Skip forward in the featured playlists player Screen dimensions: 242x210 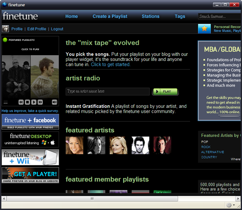coord(40,102)
